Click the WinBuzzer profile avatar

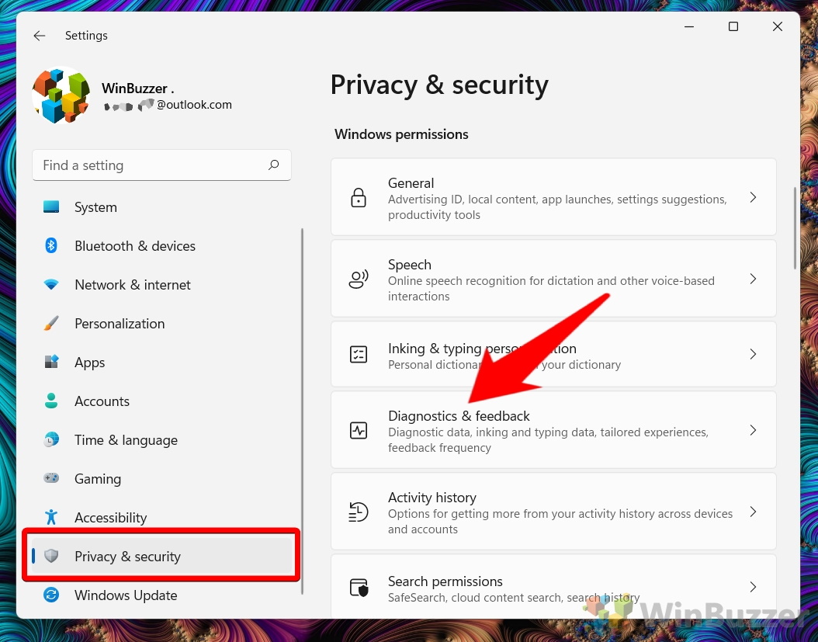point(61,95)
